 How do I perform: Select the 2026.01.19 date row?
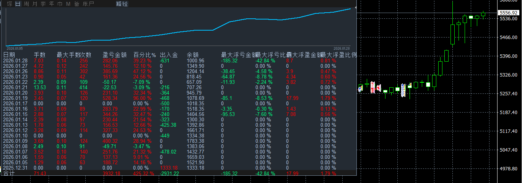[179, 98]
